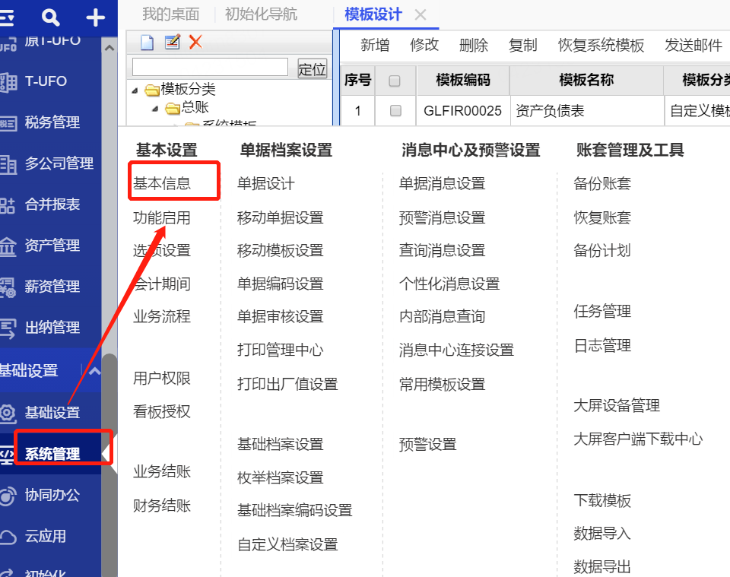The width and height of the screenshot is (730, 577).
Task: Check the row for GLFIR00025
Action: (x=395, y=111)
